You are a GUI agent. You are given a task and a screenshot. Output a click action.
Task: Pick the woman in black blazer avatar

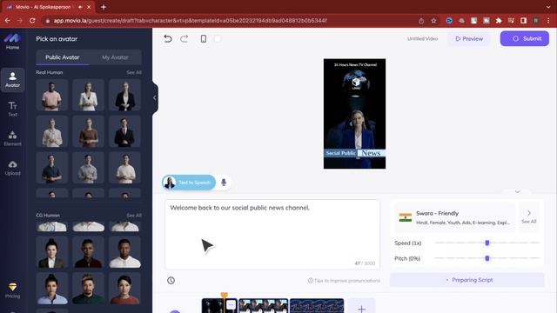(125, 95)
